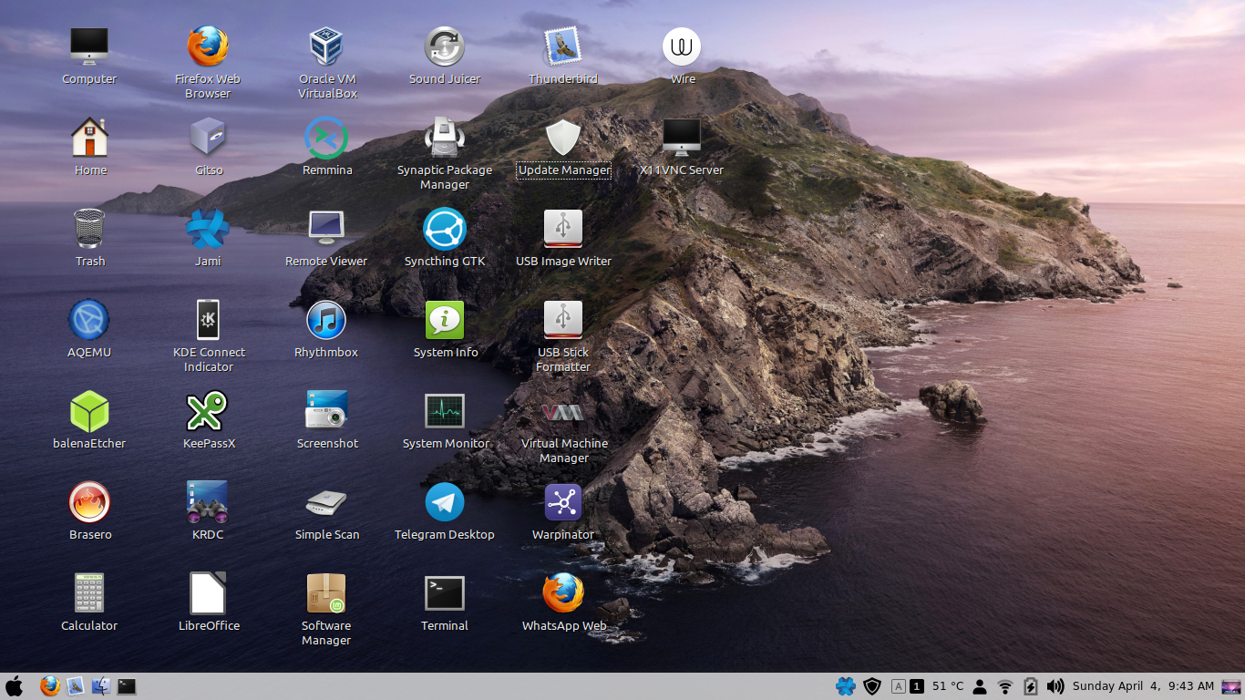
Task: Open the KeePassX desktop shortcut
Action: (208, 412)
